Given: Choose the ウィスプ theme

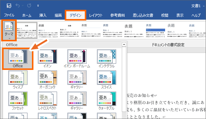Looking at the screenshot, I should (18, 80).
